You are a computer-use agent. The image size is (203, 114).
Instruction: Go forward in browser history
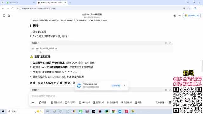pyautogui.click(x=8, y=8)
